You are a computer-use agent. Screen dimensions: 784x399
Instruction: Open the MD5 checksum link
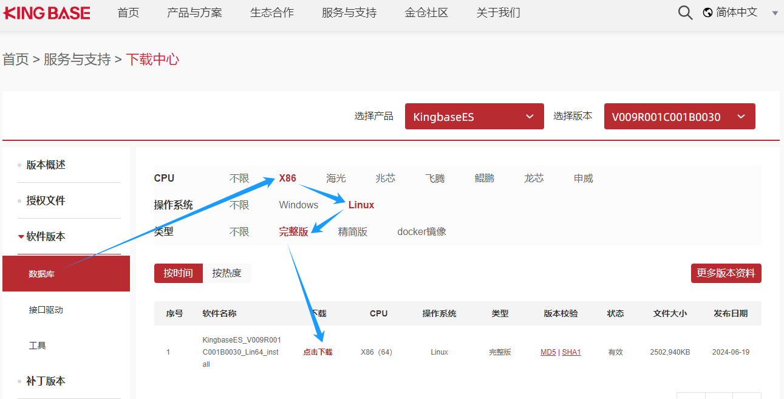548,352
